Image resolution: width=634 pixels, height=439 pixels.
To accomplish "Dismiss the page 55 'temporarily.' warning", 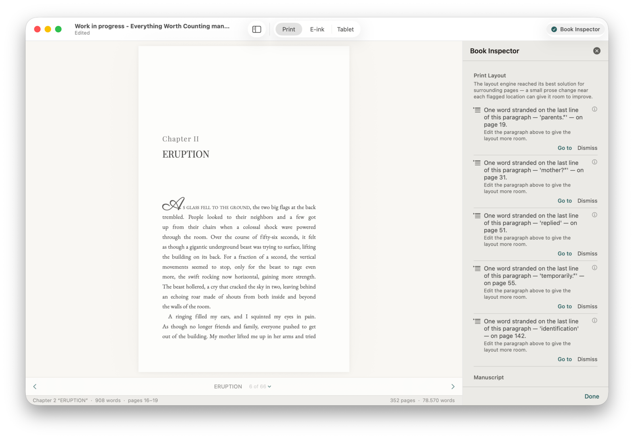I will click(587, 306).
